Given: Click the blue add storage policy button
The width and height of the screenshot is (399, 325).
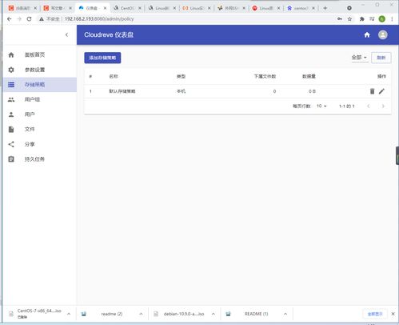Looking at the screenshot, I should (x=102, y=58).
